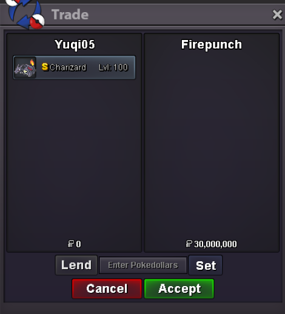Click the Set button
Screen dimensions: 285x314
tap(206, 266)
